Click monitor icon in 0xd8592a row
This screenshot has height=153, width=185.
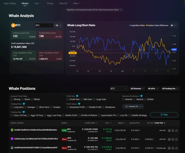click(x=173, y=148)
